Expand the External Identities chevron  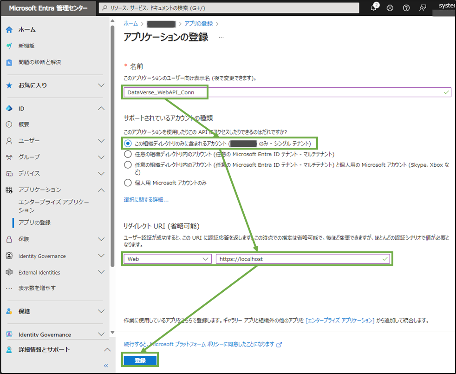[x=101, y=272]
